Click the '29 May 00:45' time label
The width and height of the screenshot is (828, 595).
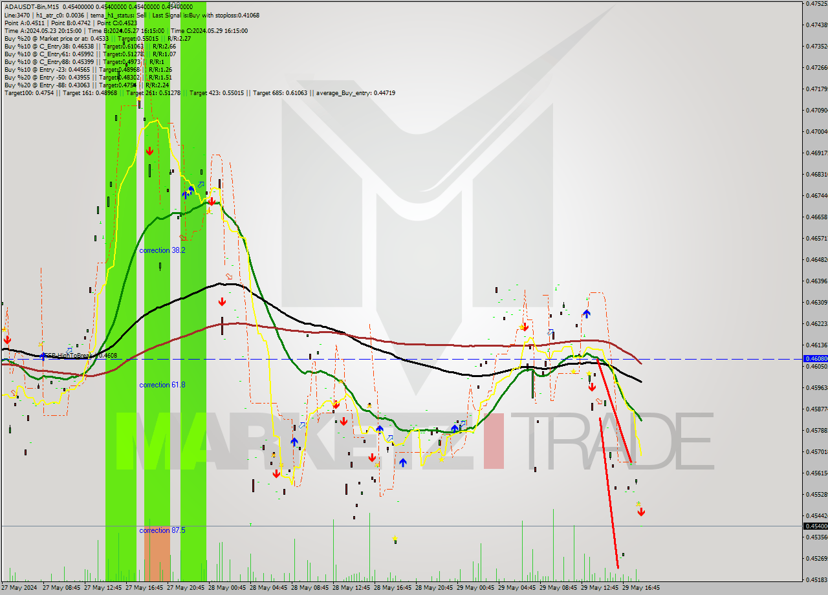pos(475,588)
